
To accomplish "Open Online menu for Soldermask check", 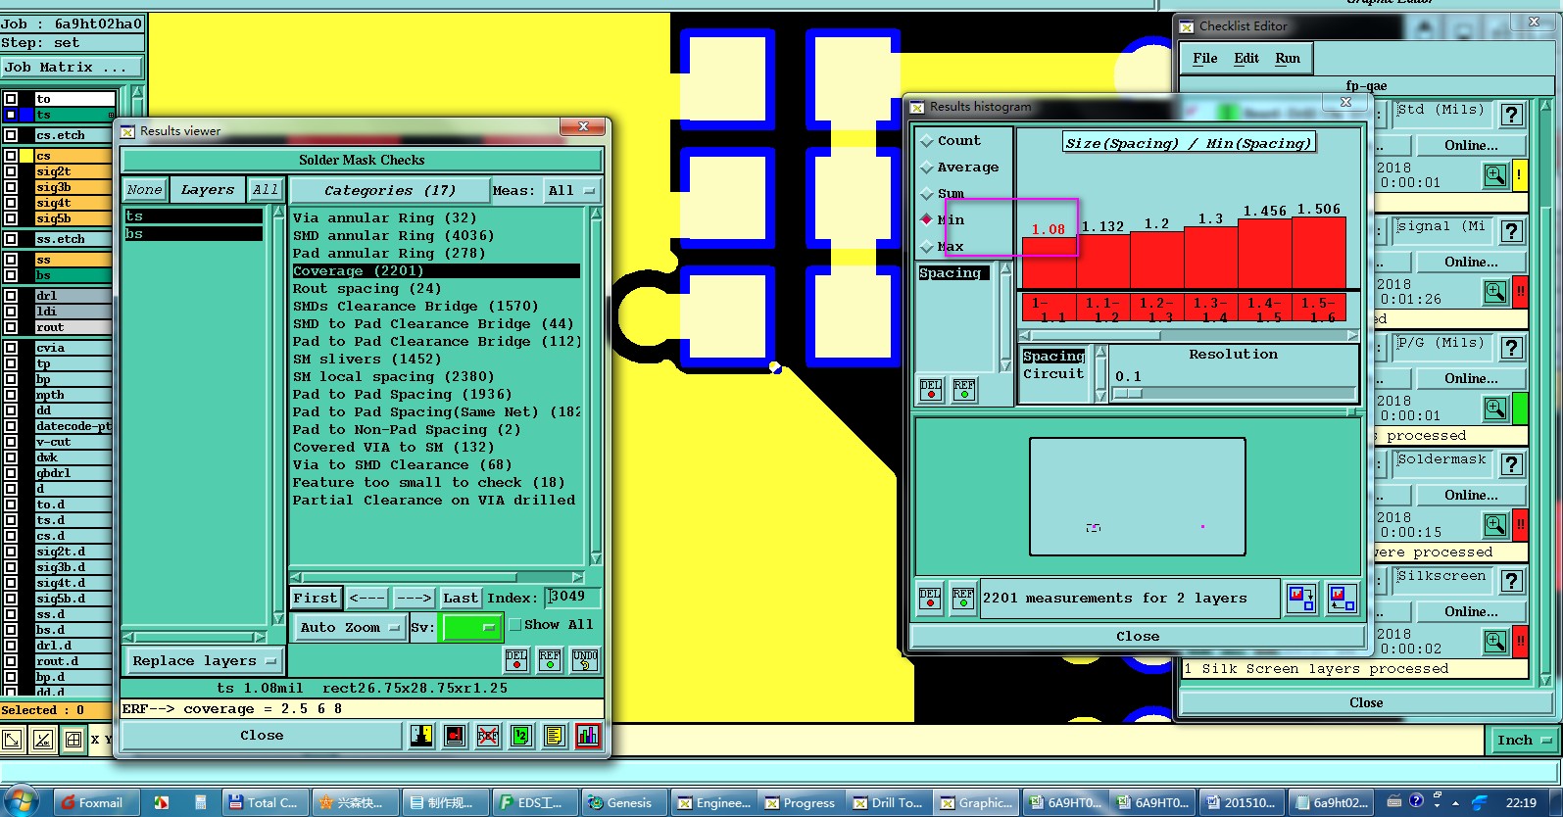I will point(1471,495).
